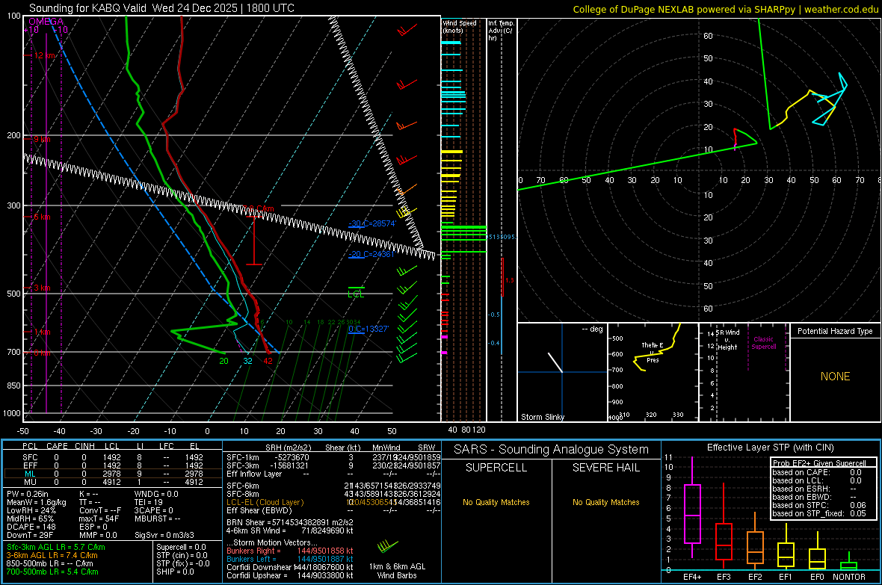The image size is (882, 585).
Task: Open the weather.cod.edu NEXLAB credit text
Action: coord(725,9)
